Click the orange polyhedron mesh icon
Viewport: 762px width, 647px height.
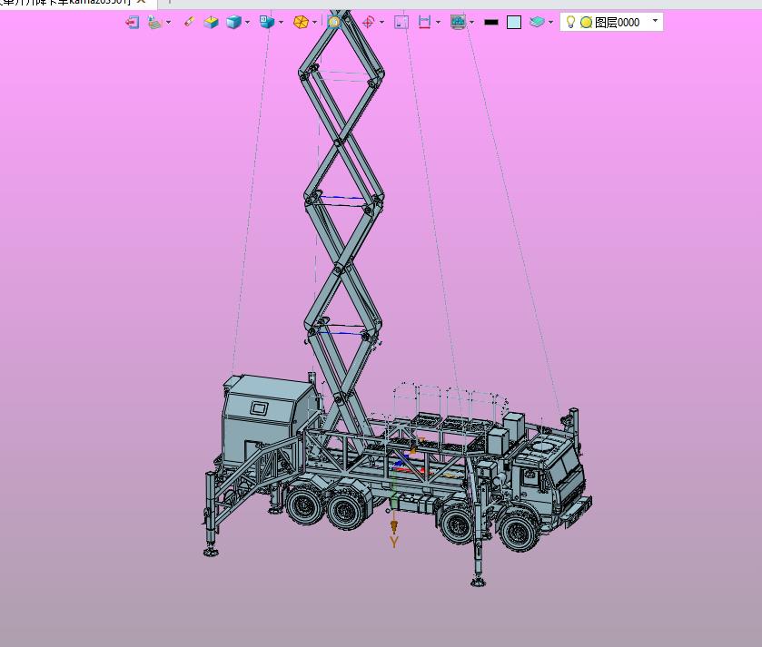[301, 23]
